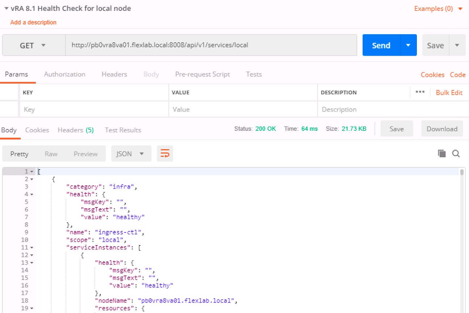The width and height of the screenshot is (469, 313).
Task: Click the Body request tab
Action: tap(151, 74)
